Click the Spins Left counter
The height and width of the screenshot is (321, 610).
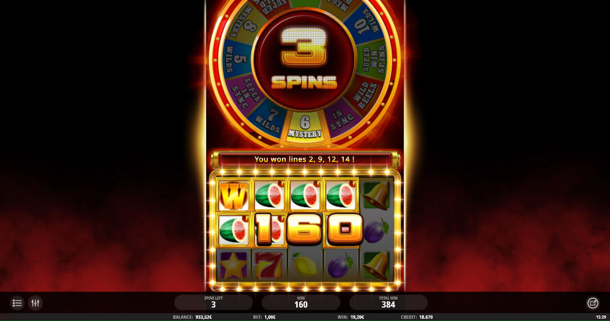[213, 302]
